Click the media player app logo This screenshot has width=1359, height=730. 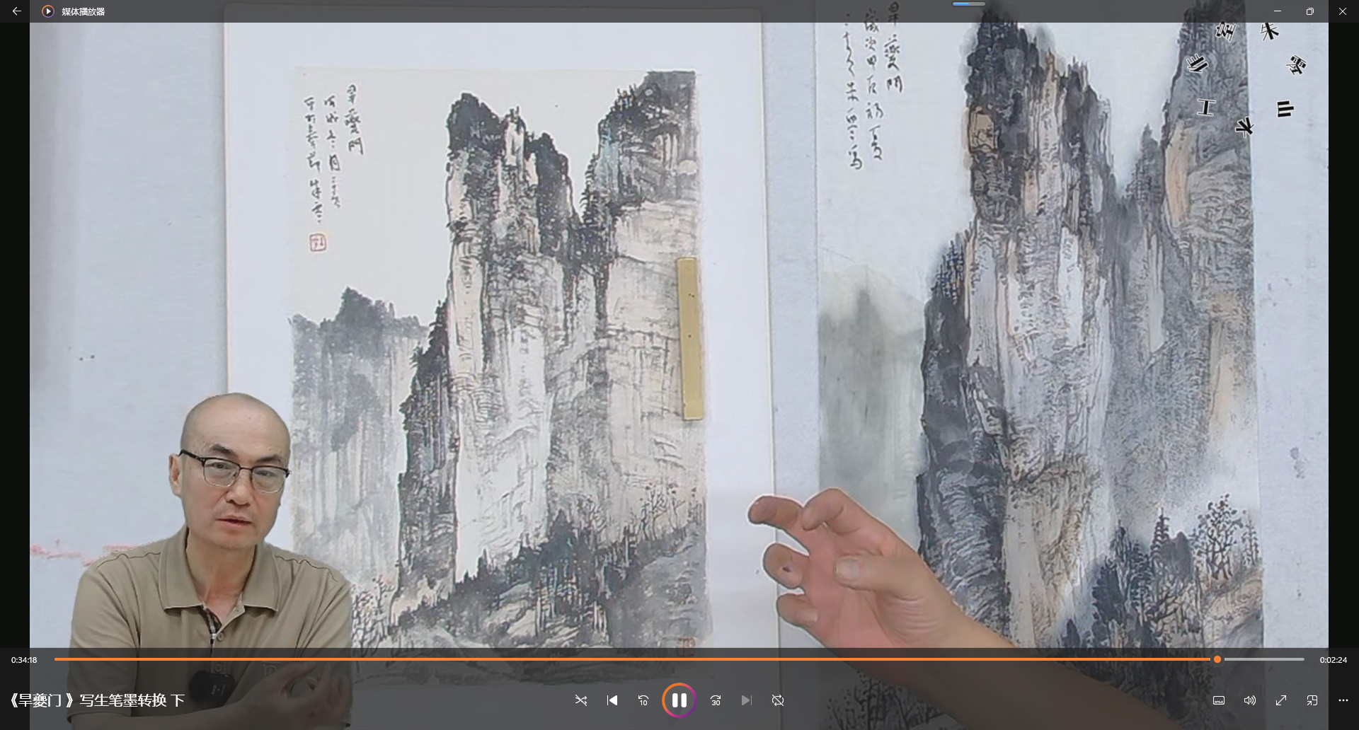[x=48, y=11]
